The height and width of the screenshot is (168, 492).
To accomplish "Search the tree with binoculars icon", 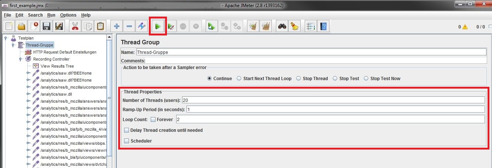I will point(282,26).
